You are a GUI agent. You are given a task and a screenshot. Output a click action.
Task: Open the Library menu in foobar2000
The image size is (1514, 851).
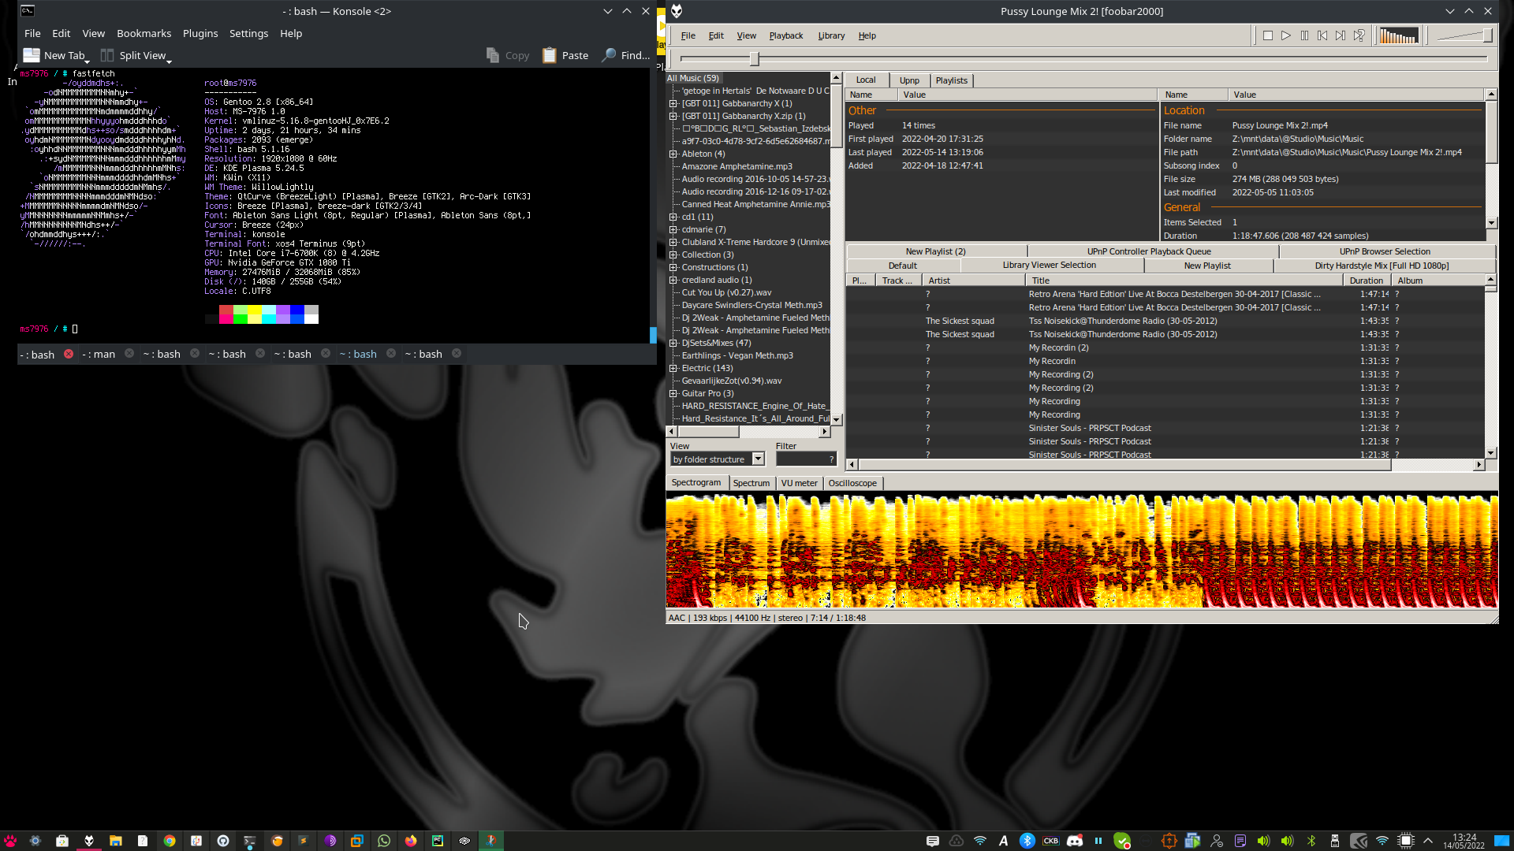[x=831, y=35]
